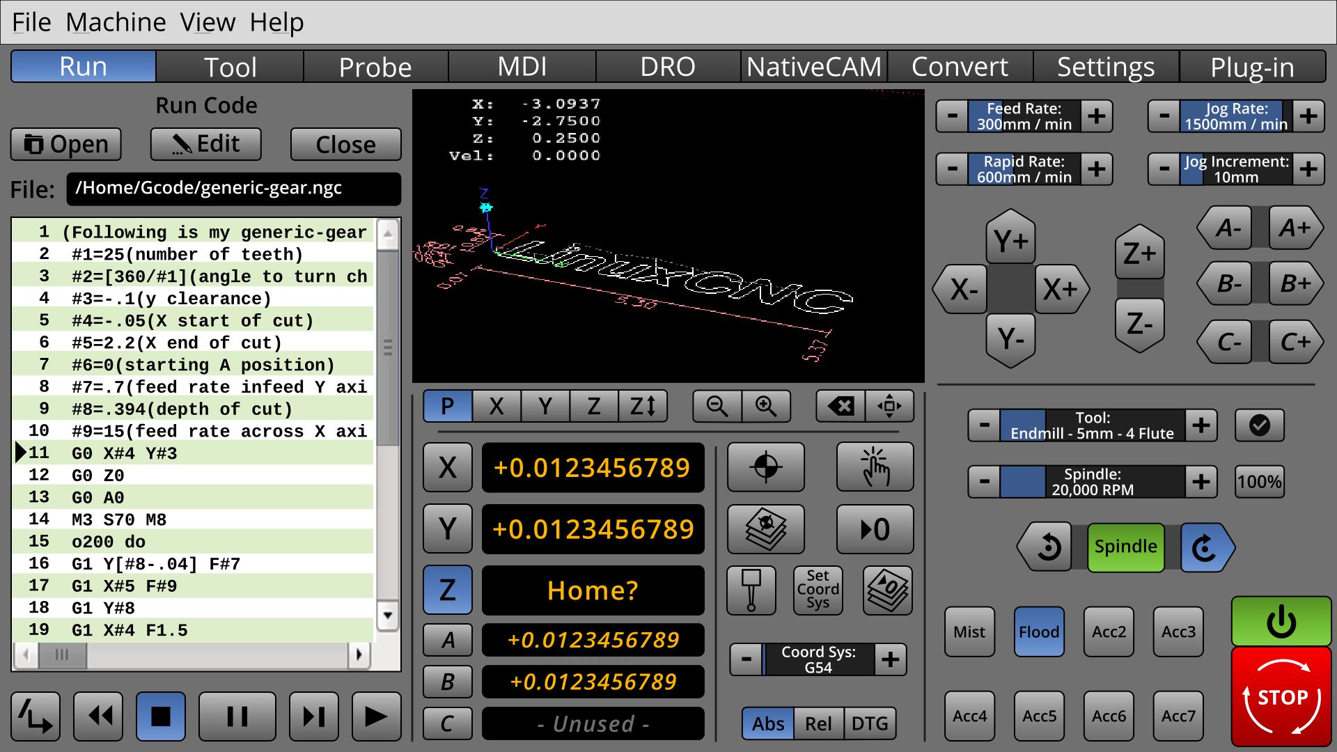
Task: Click the spindle clockwise rotation icon
Action: click(x=1207, y=547)
